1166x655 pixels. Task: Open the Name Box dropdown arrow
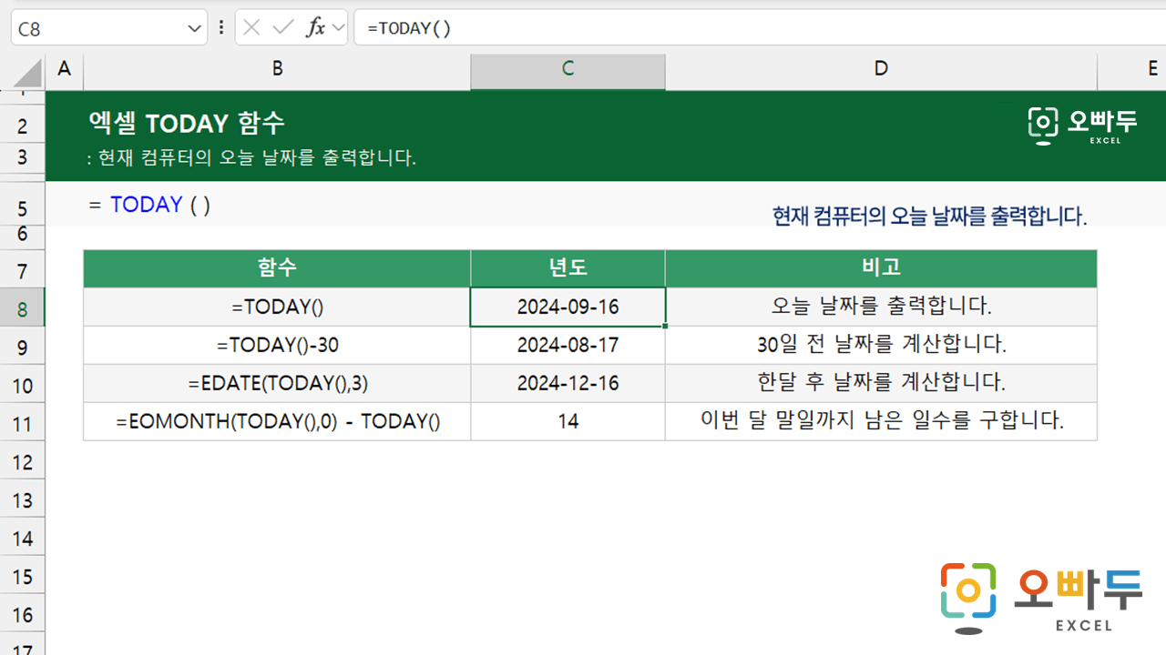point(194,28)
